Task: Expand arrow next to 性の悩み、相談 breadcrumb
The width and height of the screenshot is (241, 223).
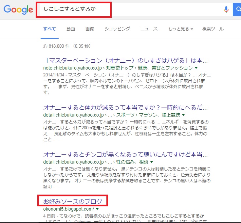Action: (x=152, y=162)
